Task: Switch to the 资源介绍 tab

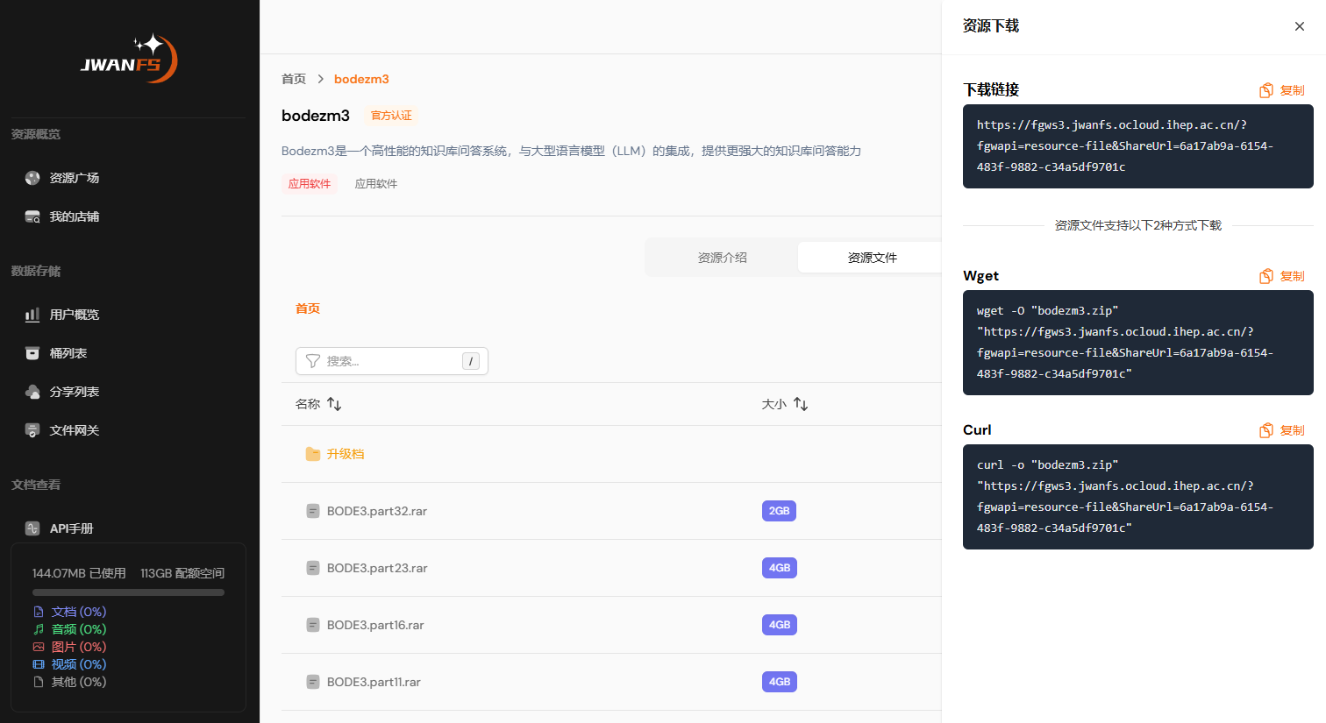Action: tap(723, 258)
